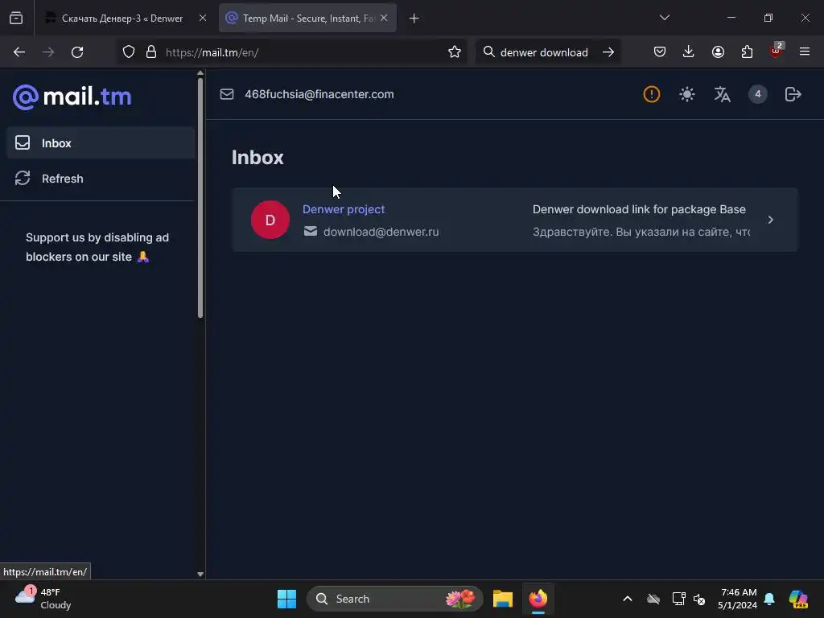Expand the Denwer message with chevron arrow
This screenshot has width=824, height=618.
click(770, 220)
